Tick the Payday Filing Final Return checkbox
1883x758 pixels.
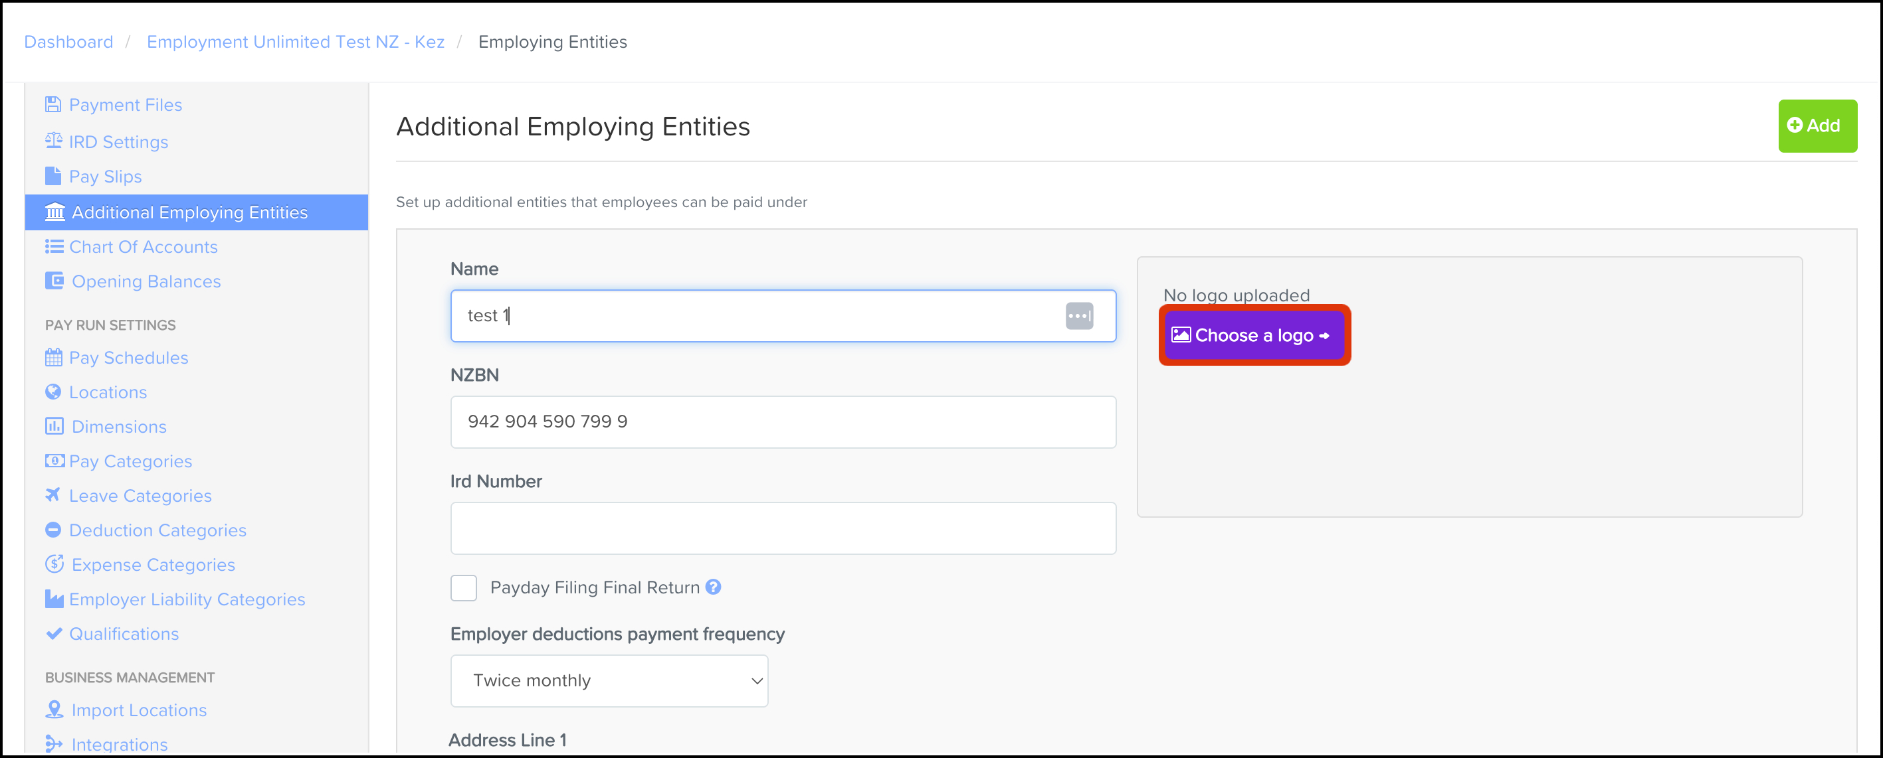463,588
